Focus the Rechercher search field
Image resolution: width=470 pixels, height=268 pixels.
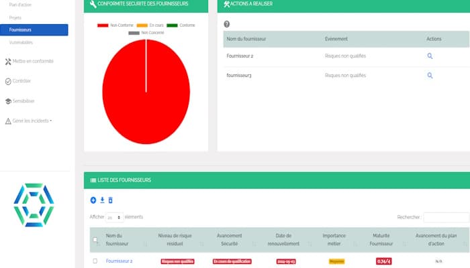446,218
